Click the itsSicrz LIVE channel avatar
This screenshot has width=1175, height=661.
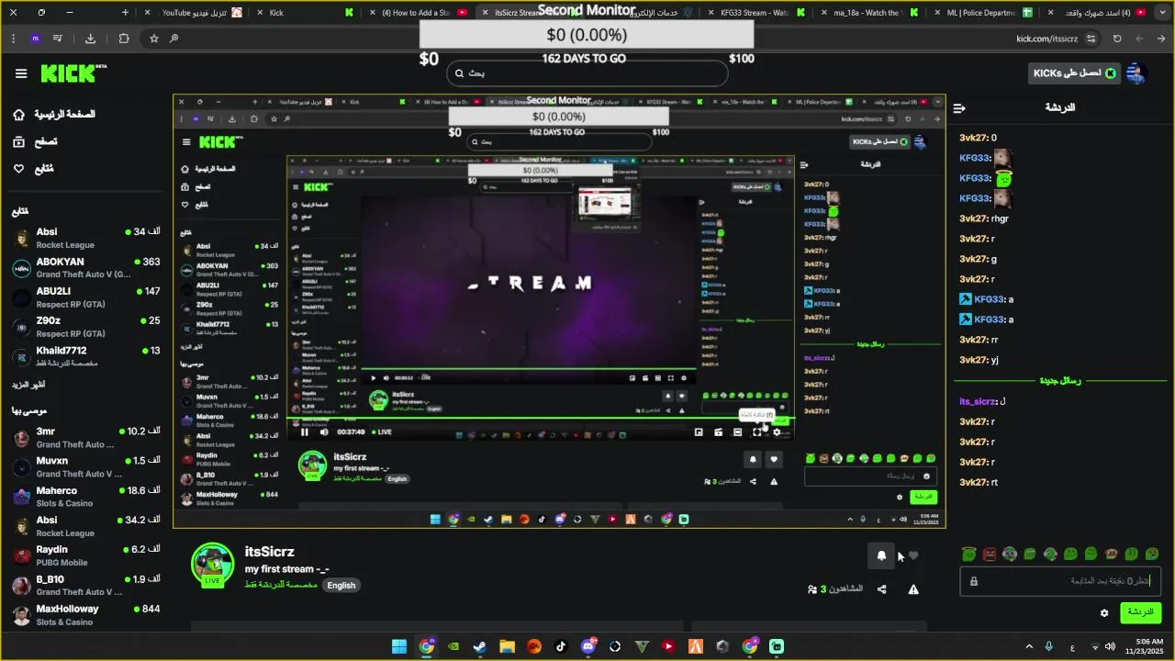tap(212, 563)
